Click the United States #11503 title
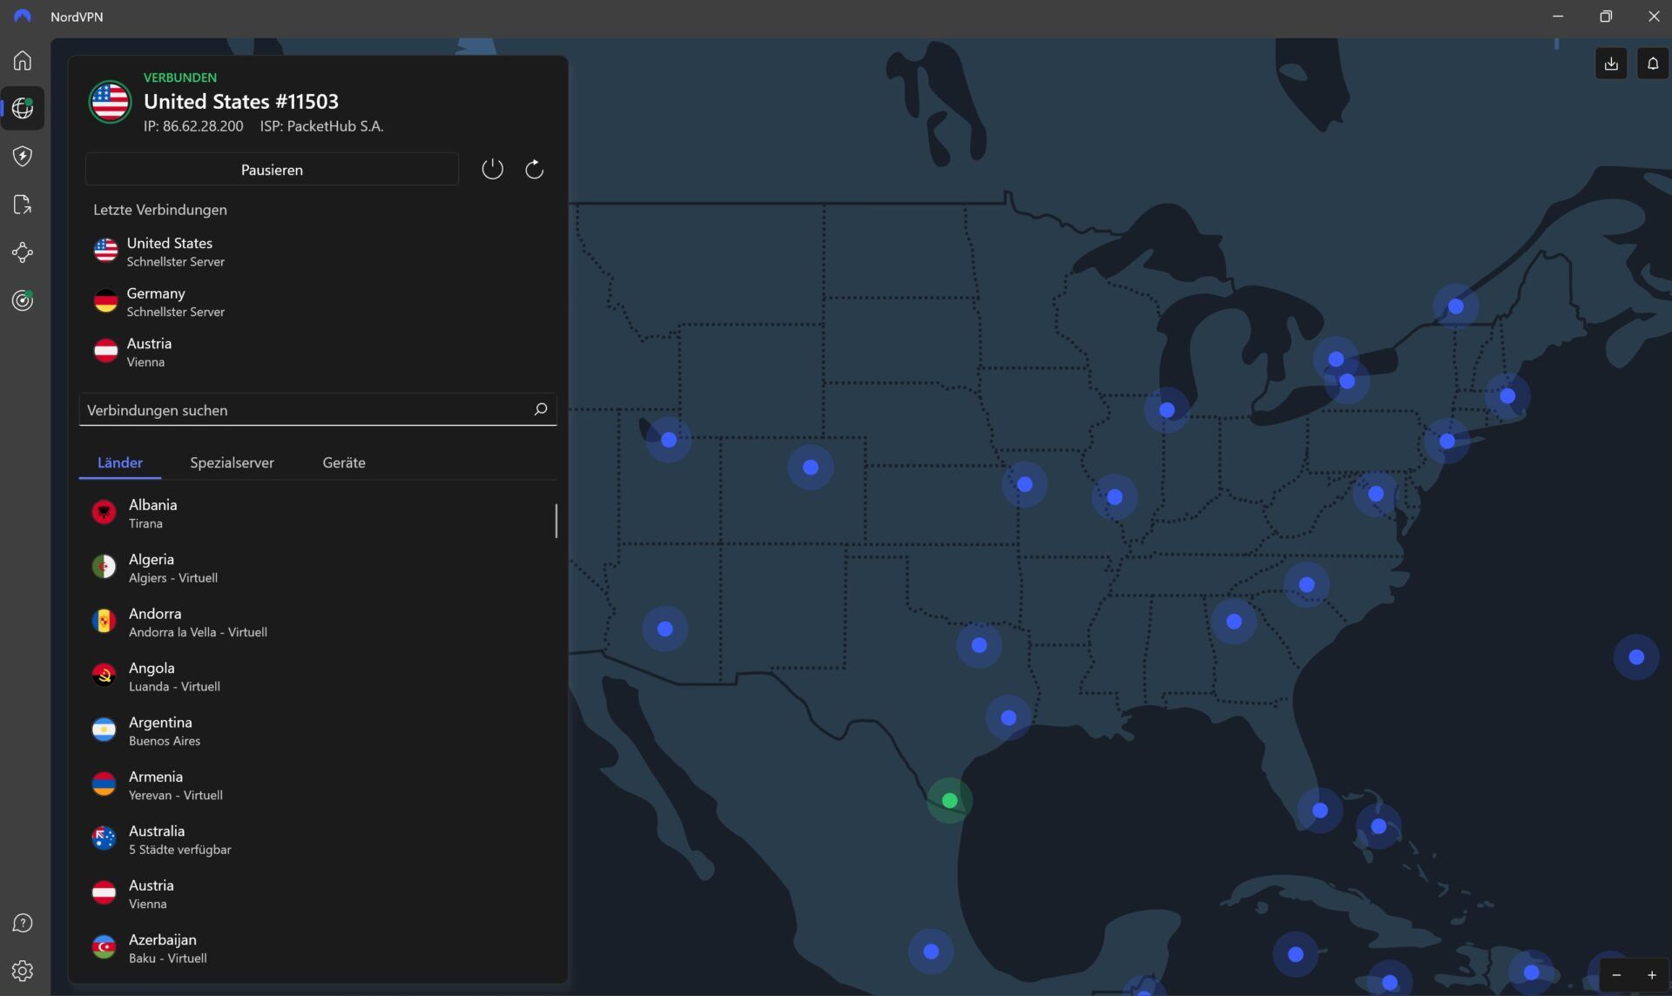The image size is (1672, 996). 241,102
